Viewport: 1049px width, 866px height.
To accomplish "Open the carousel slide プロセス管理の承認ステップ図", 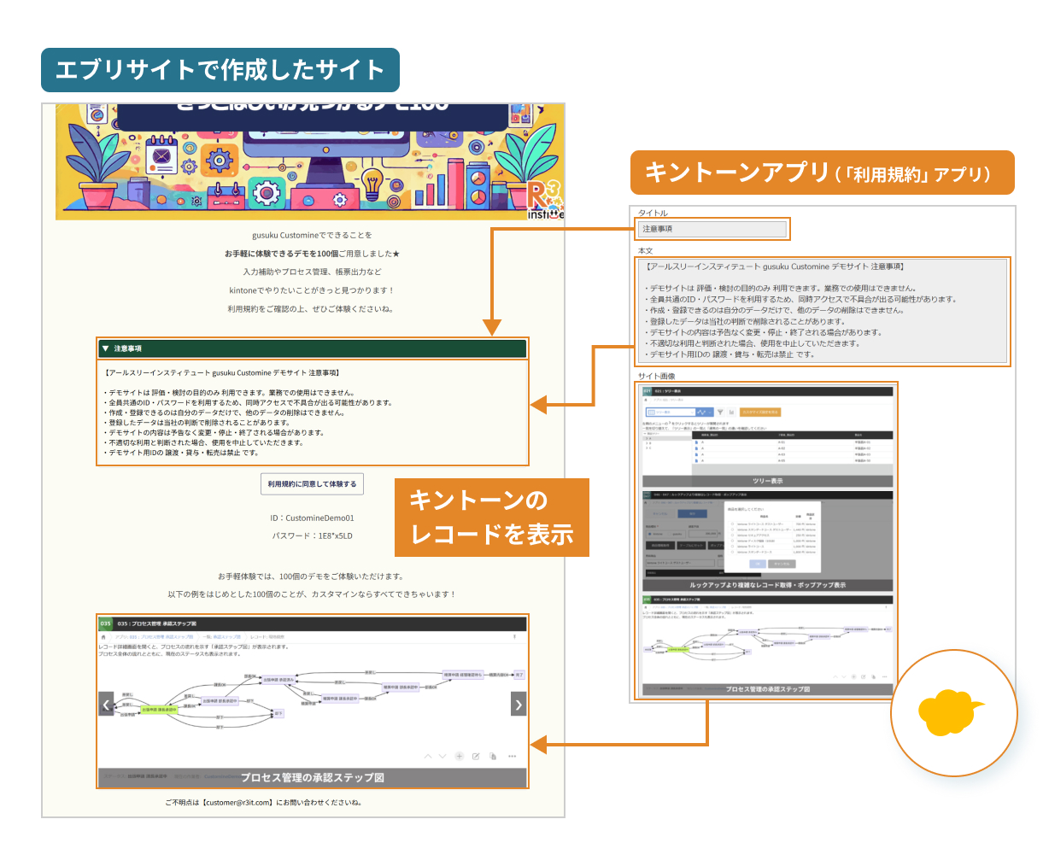I will [313, 701].
